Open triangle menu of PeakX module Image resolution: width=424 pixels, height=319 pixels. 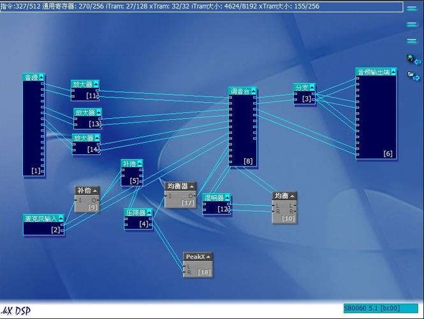208,256
